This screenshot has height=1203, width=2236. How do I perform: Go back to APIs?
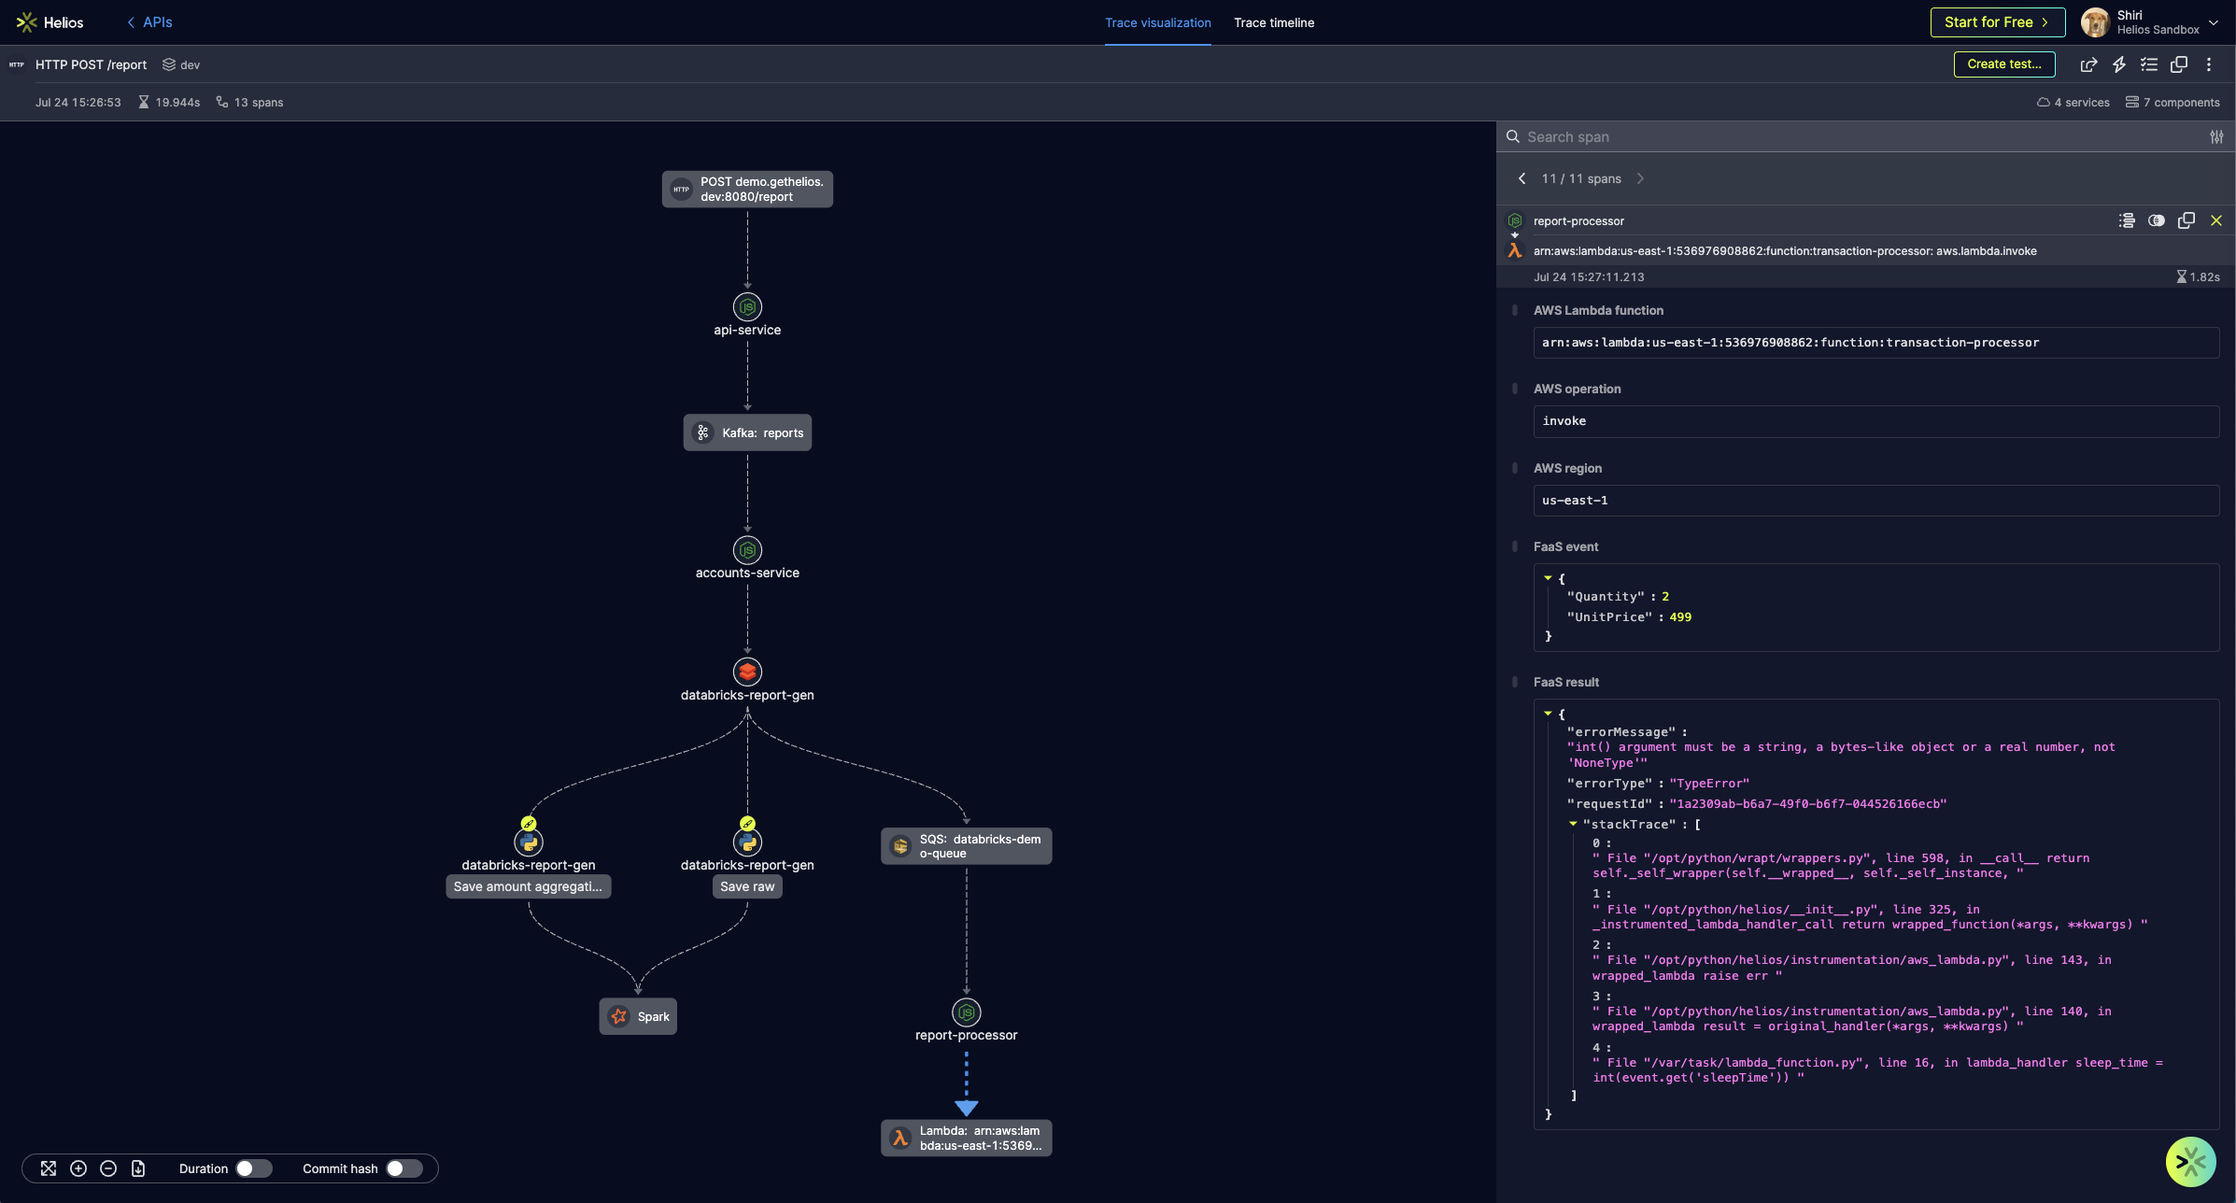pyautogui.click(x=149, y=22)
